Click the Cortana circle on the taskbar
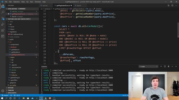This screenshot has height=100, width=179. (10, 98)
